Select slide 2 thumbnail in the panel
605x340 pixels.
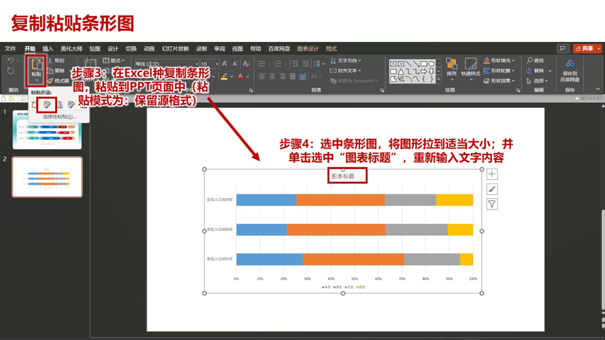(47, 177)
